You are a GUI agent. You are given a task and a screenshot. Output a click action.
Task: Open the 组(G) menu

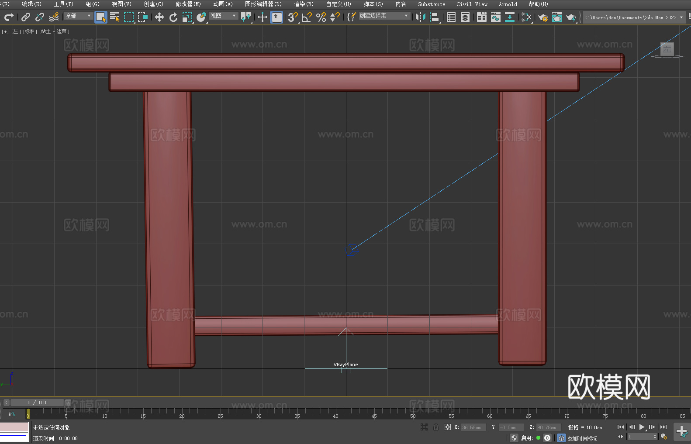click(x=93, y=4)
